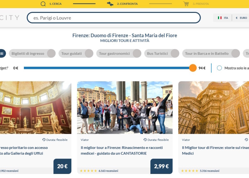Click the search field 'es. Parigi o Louvre'
249x178 pixels.
point(114,18)
